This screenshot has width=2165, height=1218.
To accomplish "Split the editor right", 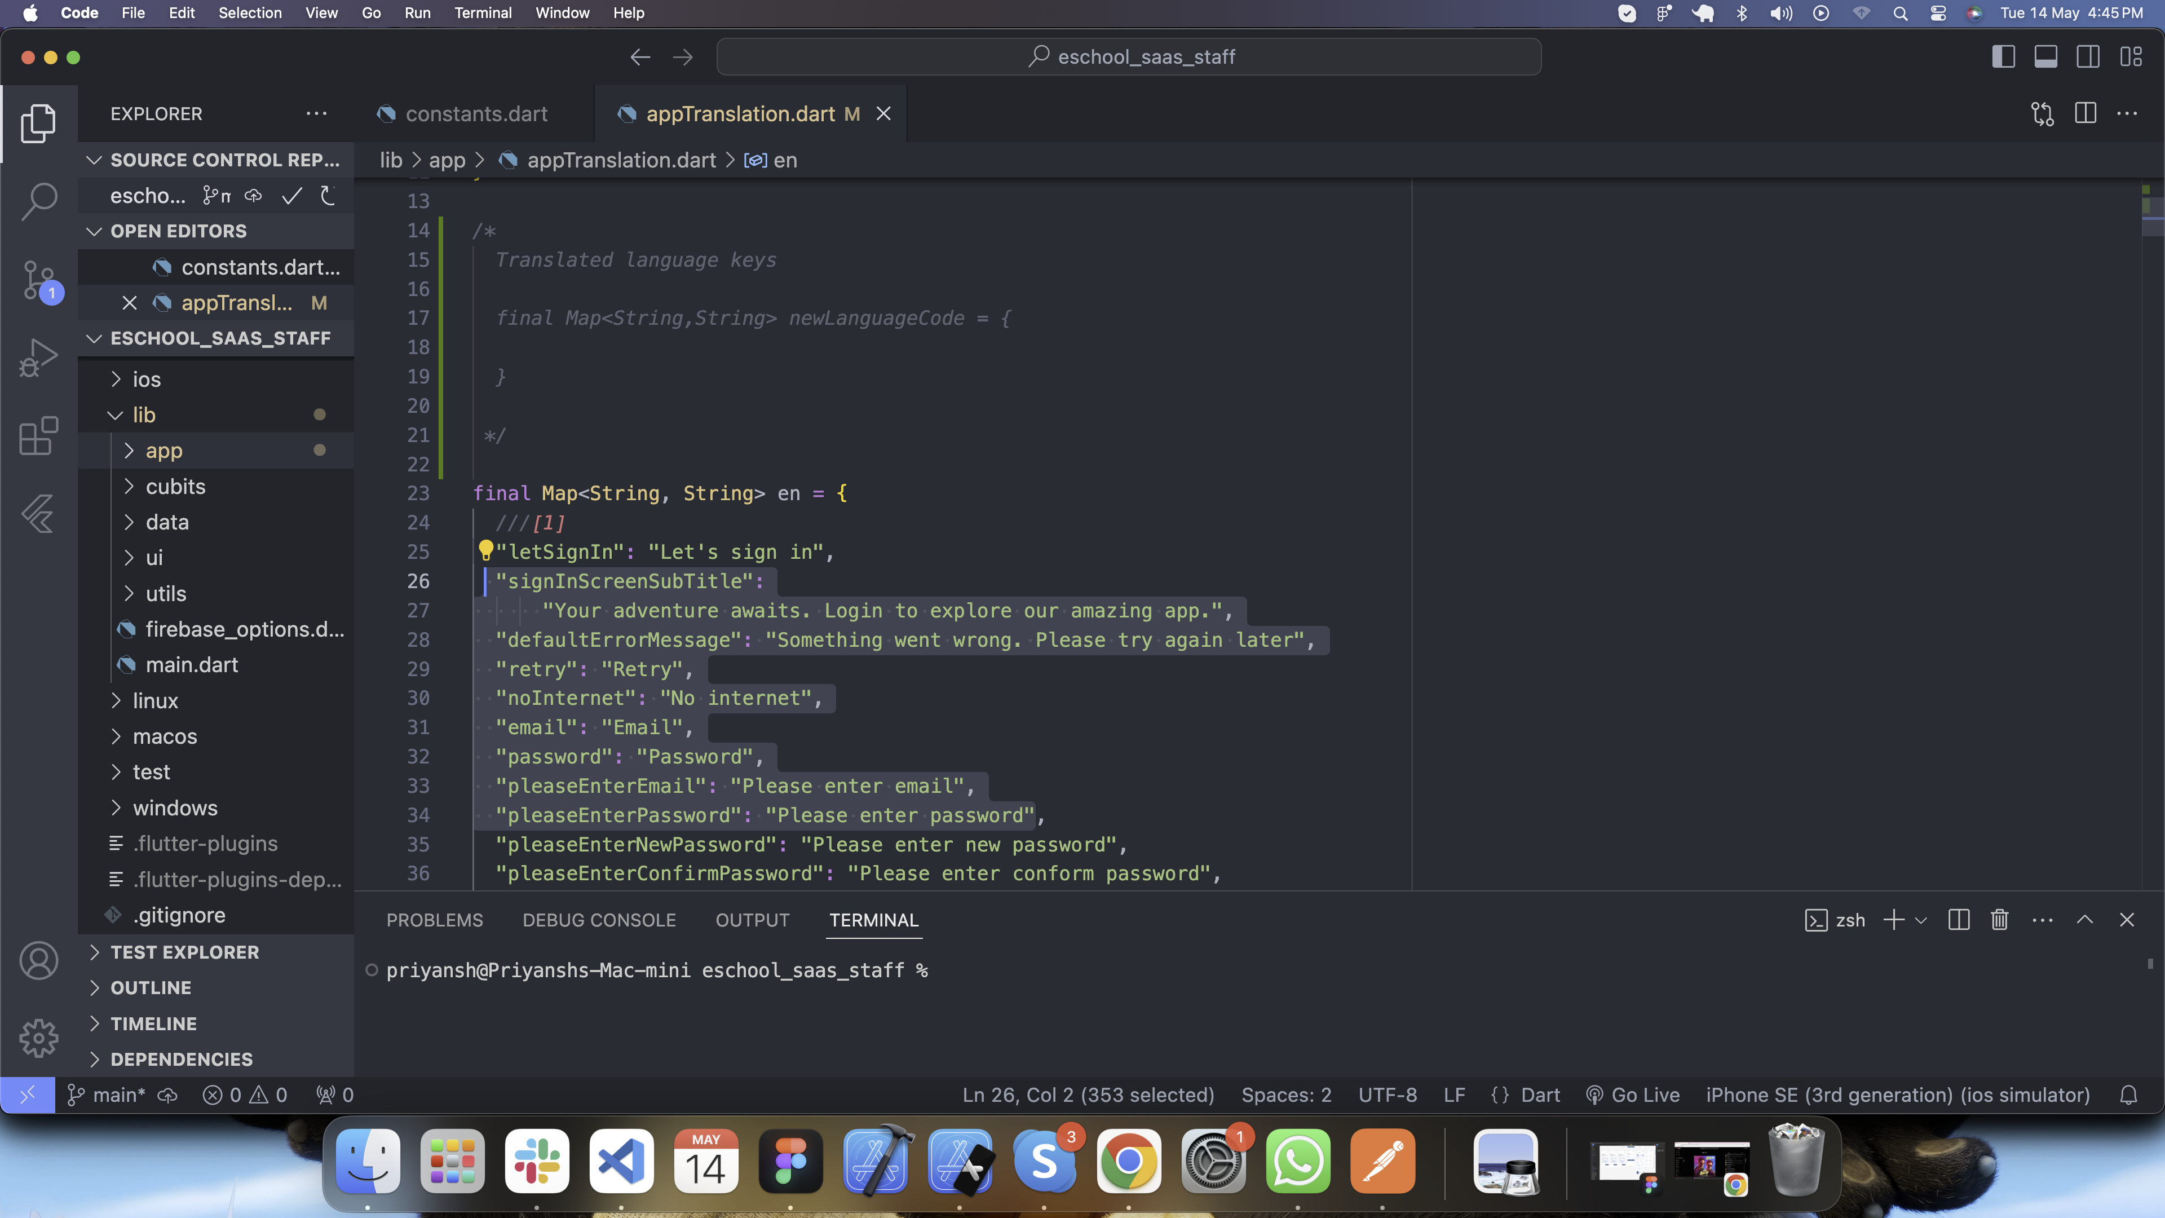I will pyautogui.click(x=2085, y=113).
